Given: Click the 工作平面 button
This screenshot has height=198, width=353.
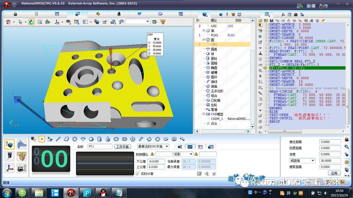Looking at the screenshot, I should pyautogui.click(x=122, y=146).
